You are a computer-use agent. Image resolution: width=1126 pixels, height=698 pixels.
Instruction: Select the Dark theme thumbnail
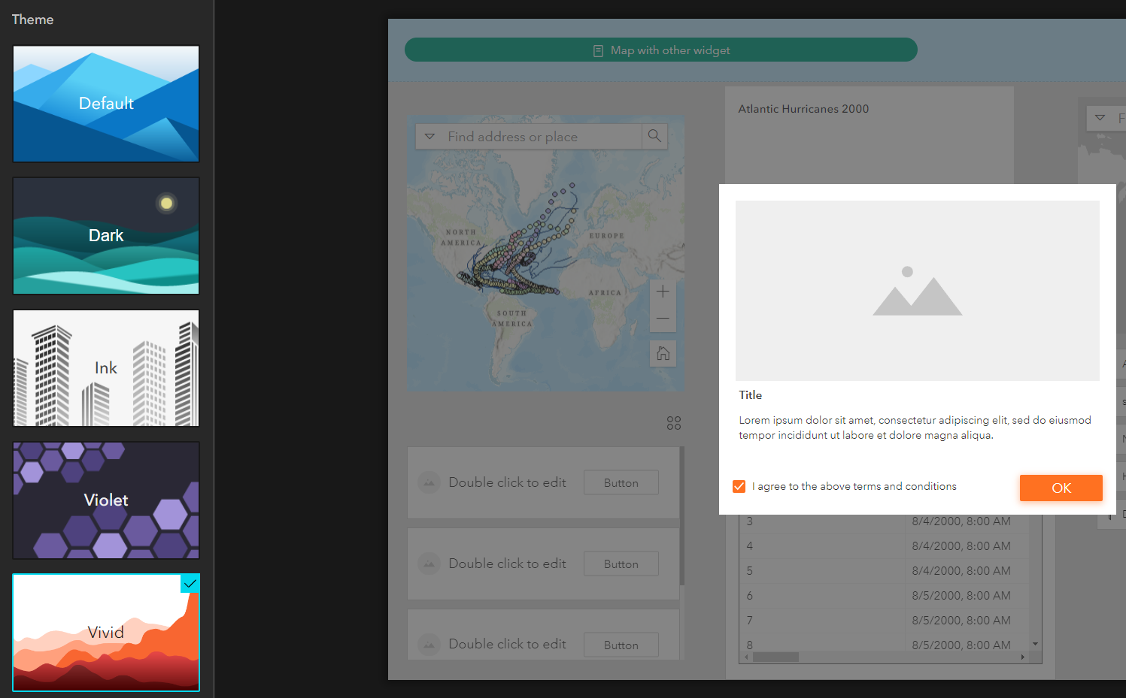(x=105, y=235)
